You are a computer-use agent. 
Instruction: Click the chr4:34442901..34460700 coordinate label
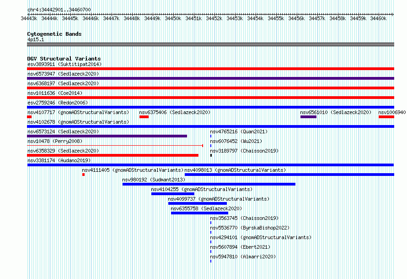59,10
